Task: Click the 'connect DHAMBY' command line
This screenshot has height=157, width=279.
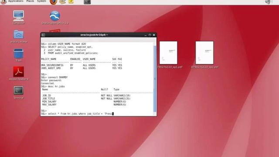Action: click(54, 77)
